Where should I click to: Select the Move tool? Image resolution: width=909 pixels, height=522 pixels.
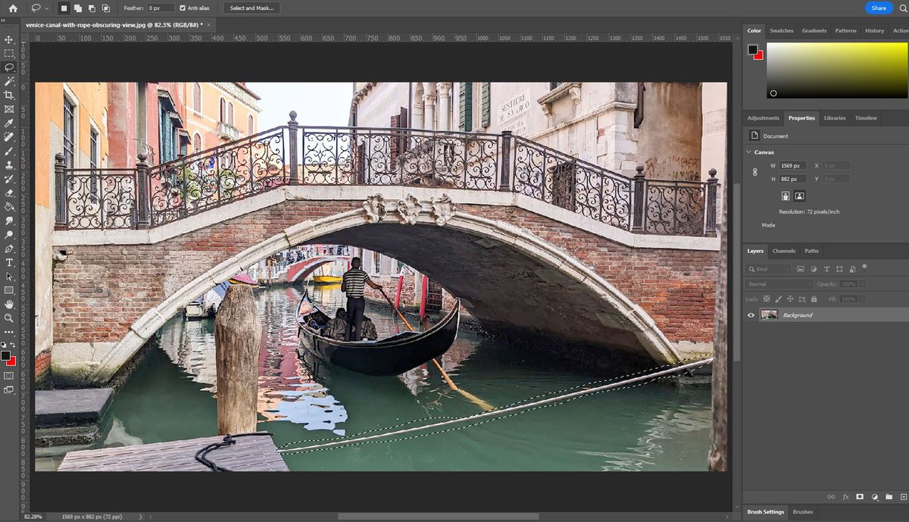click(9, 39)
